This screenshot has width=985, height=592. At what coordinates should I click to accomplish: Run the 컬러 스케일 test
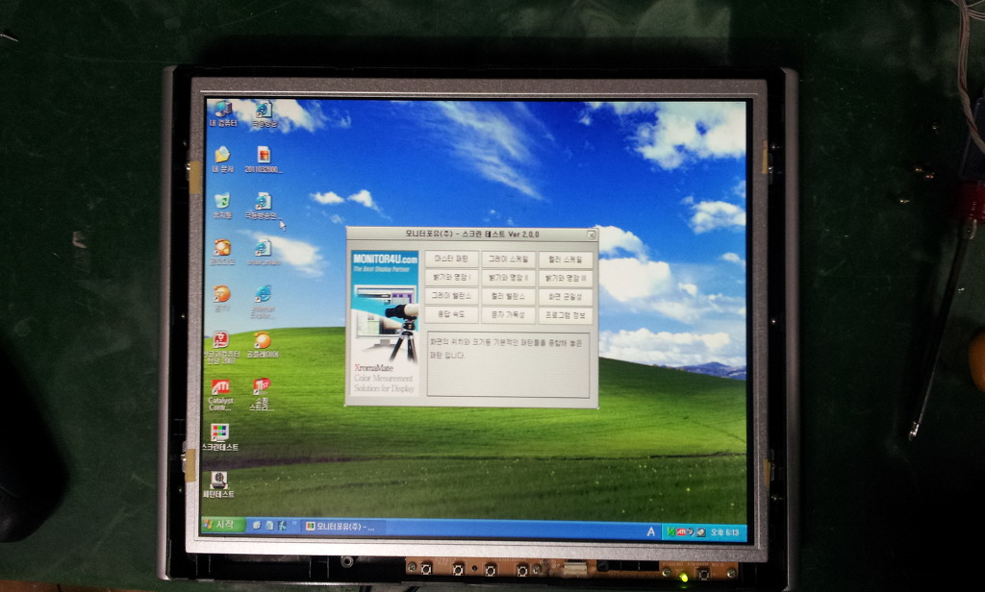[x=566, y=259]
